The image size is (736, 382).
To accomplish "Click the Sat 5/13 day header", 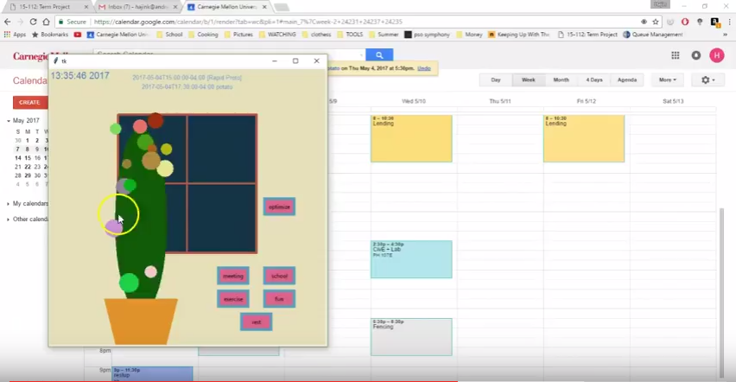I will pos(673,101).
